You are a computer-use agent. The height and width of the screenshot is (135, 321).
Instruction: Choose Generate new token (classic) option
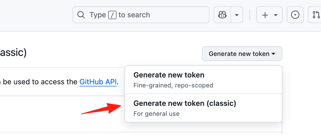pos(203,108)
